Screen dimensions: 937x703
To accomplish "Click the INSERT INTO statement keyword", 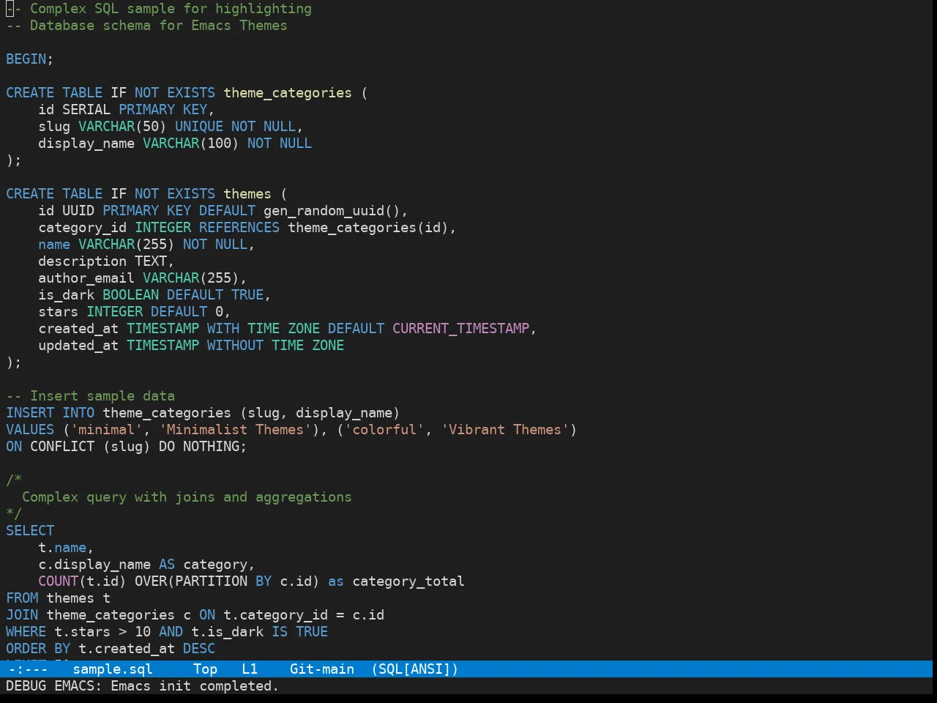I will pyautogui.click(x=50, y=413).
